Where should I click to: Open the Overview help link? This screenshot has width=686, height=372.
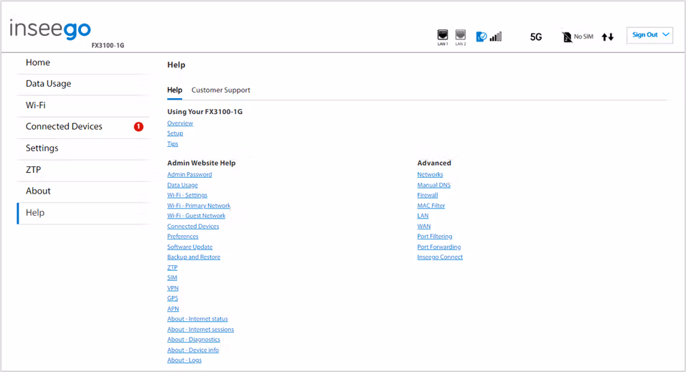[180, 123]
